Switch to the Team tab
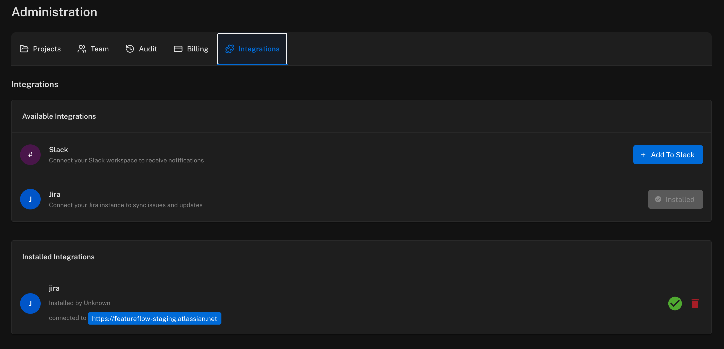 [x=93, y=49]
